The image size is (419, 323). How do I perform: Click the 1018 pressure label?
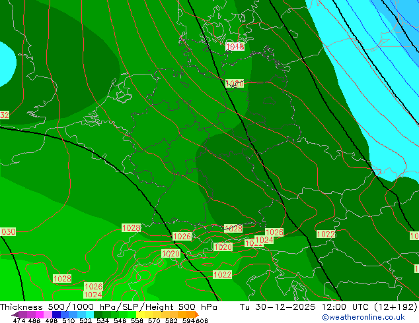click(x=235, y=47)
